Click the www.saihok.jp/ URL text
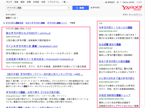The height and width of the screenshot is (108, 145). point(106,48)
